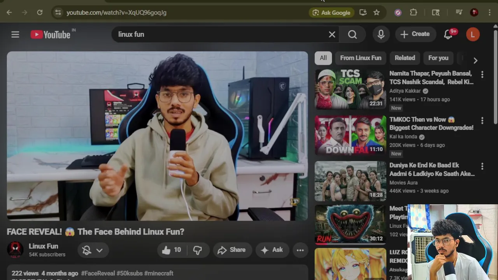This screenshot has height=280, width=498.
Task: Go back with browser back arrow
Action: [9, 12]
